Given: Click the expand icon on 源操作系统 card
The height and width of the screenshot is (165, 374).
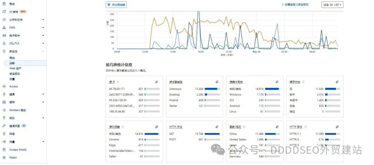Looking at the screenshot, I should pyautogui.click(x=277, y=82).
